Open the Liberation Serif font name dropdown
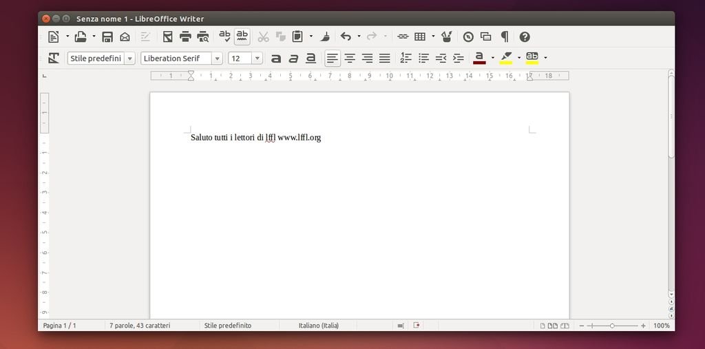 (x=217, y=59)
